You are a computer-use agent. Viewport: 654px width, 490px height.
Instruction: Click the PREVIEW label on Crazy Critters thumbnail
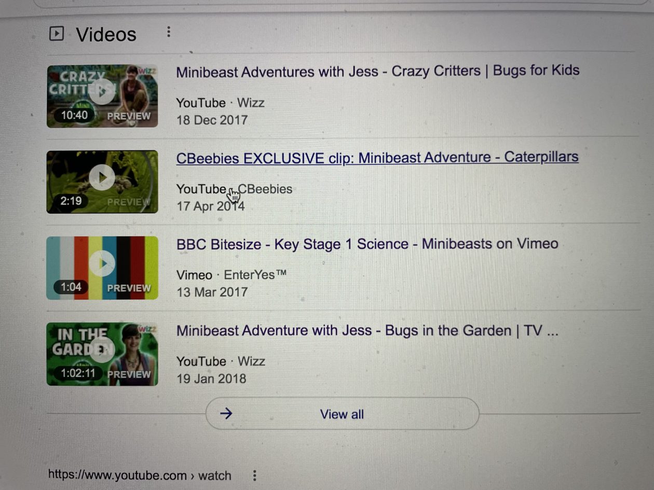[129, 116]
